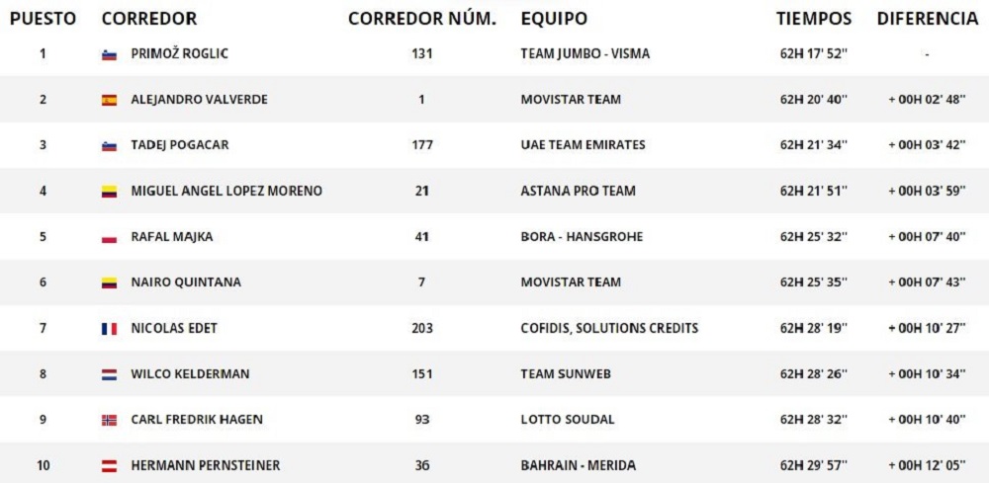Click the Slovenian flag next to Tadej Pogacar
The height and width of the screenshot is (483, 989).
click(x=109, y=145)
